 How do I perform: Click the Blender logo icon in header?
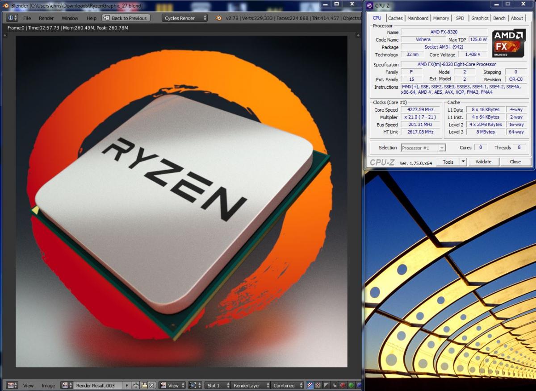[218, 18]
